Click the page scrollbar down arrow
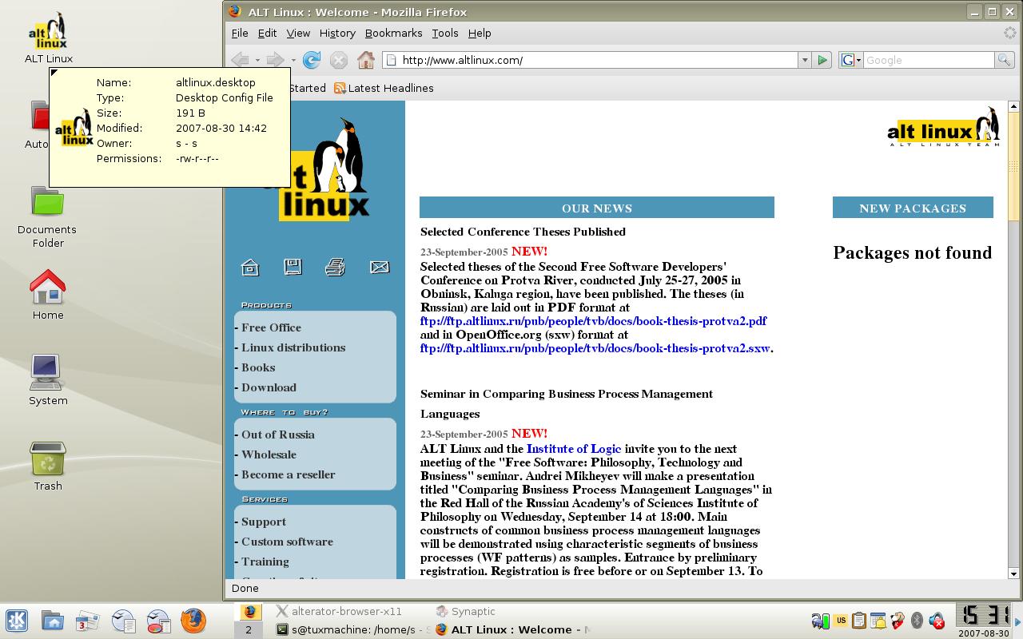Image resolution: width=1023 pixels, height=639 pixels. (1013, 573)
